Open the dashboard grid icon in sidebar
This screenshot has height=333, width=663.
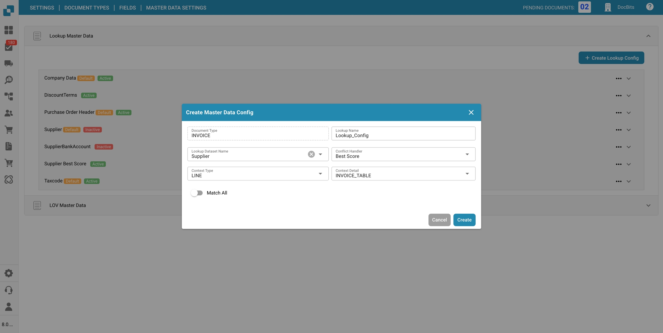coord(9,30)
